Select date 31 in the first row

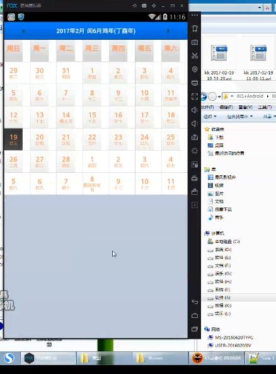pos(66,73)
